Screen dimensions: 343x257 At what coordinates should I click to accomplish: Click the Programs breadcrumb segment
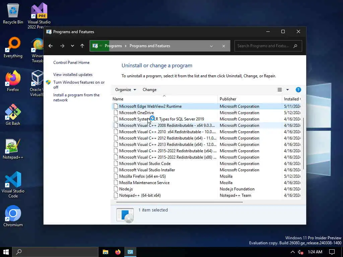tap(113, 46)
